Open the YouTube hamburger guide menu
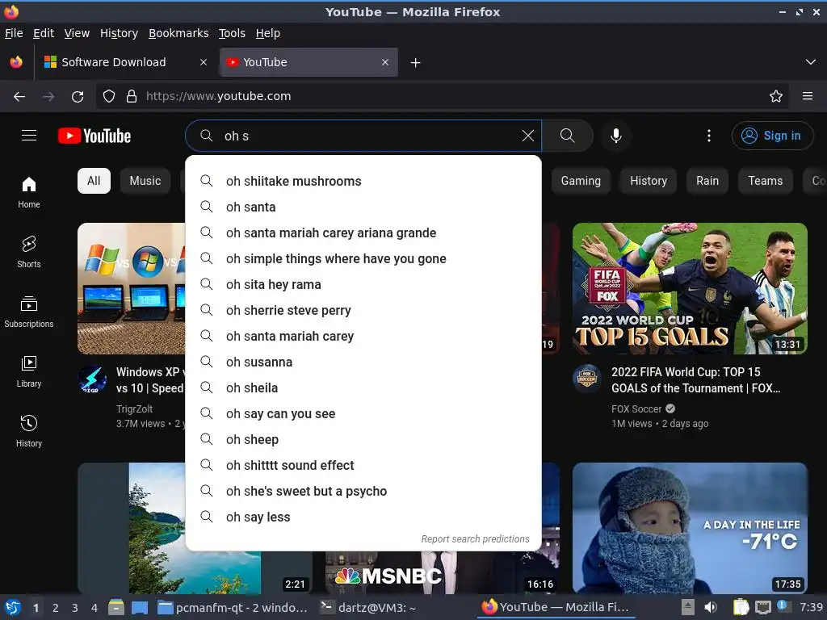 [x=29, y=136]
